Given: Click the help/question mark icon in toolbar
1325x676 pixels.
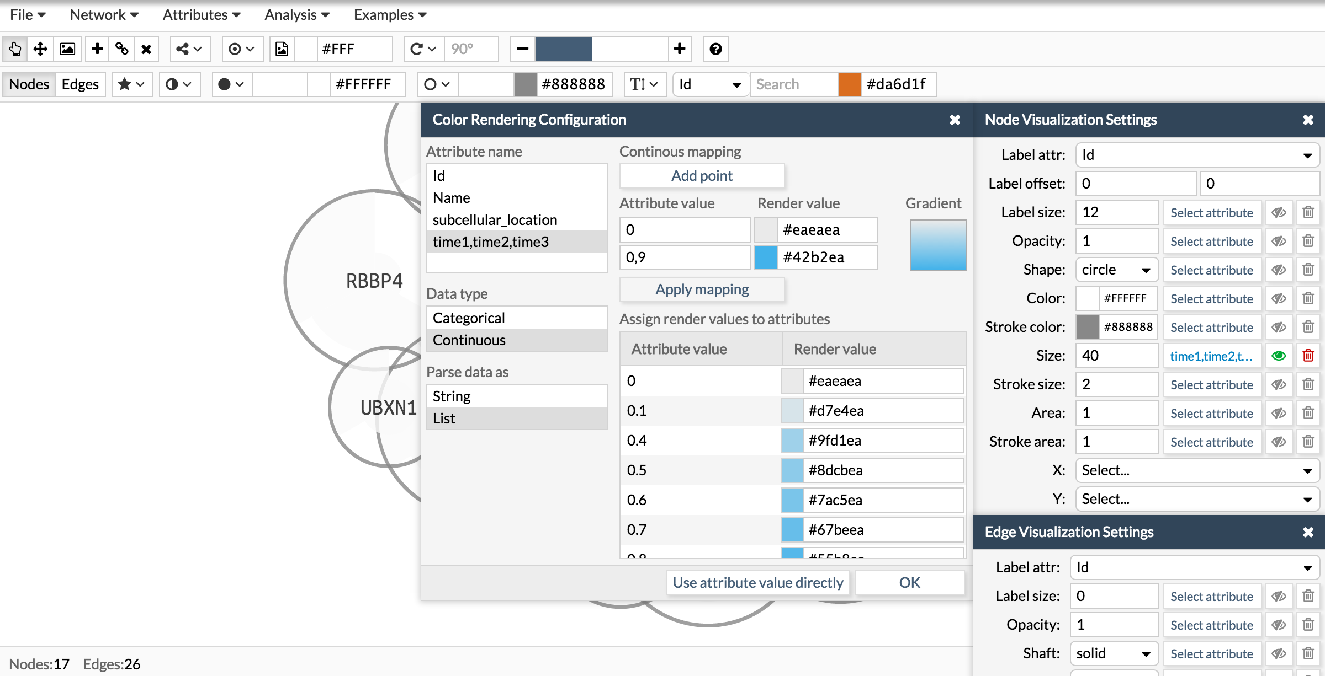Looking at the screenshot, I should pos(715,49).
